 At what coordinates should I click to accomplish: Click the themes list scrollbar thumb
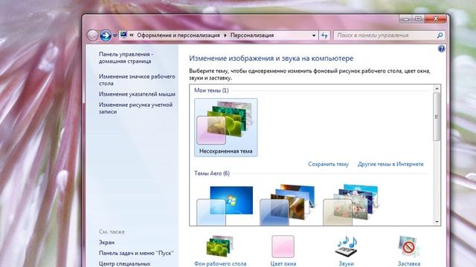tap(437, 117)
